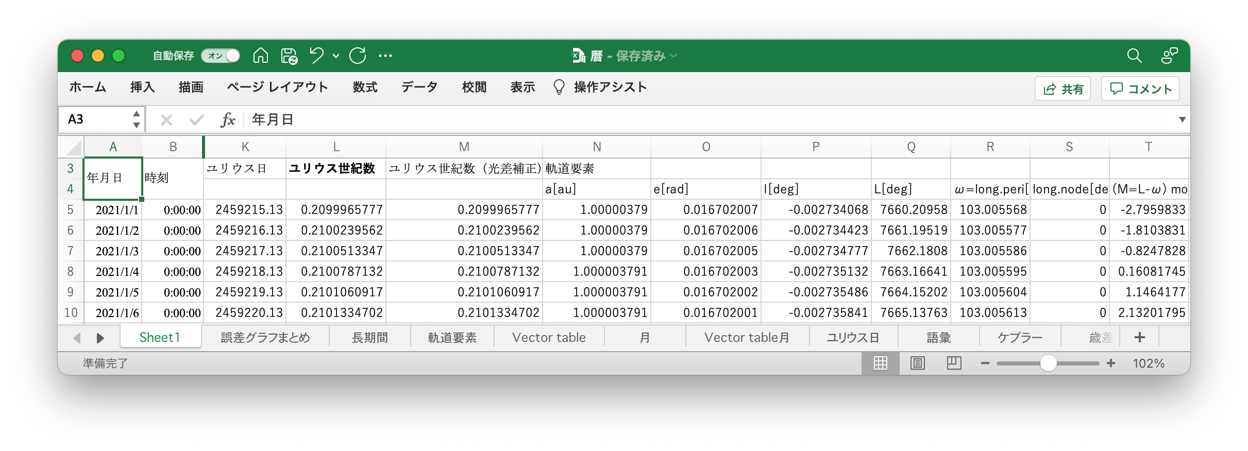Open the Undo history dropdown arrow

tap(336, 56)
